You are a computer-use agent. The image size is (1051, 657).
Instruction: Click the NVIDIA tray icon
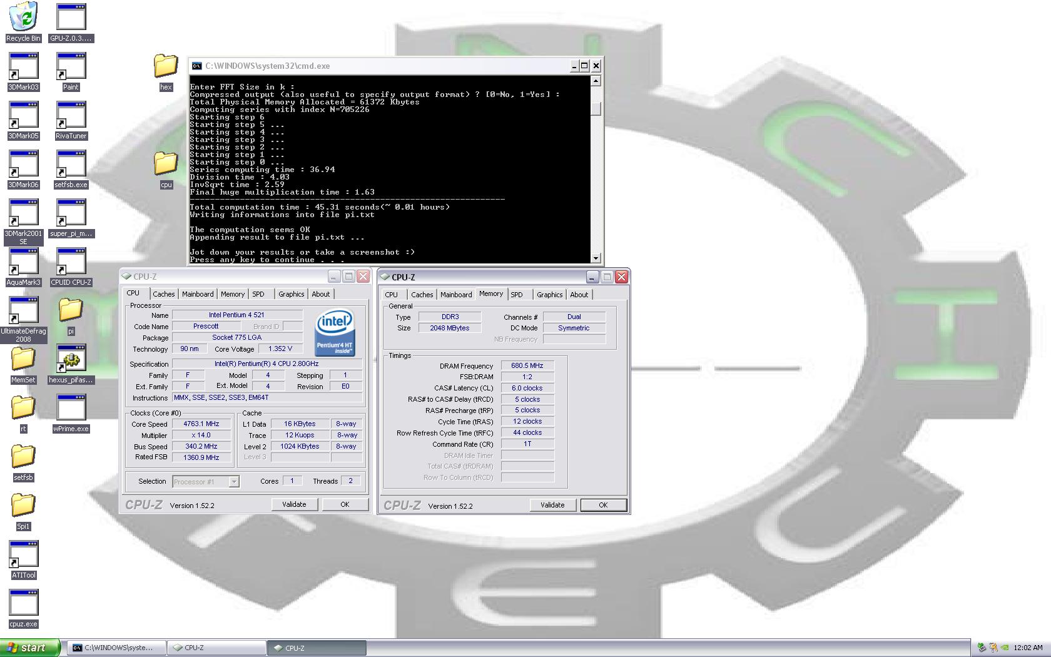tap(1005, 648)
